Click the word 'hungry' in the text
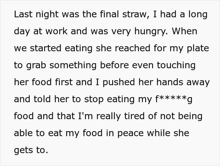The image size is (220, 166). coord(151,31)
